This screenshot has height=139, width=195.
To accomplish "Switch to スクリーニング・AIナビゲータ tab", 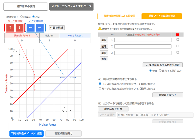I will click(x=71, y=7).
